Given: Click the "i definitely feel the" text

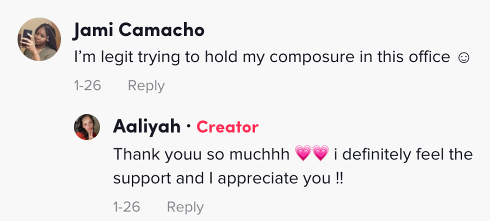Looking at the screenshot, I should click(x=403, y=154).
